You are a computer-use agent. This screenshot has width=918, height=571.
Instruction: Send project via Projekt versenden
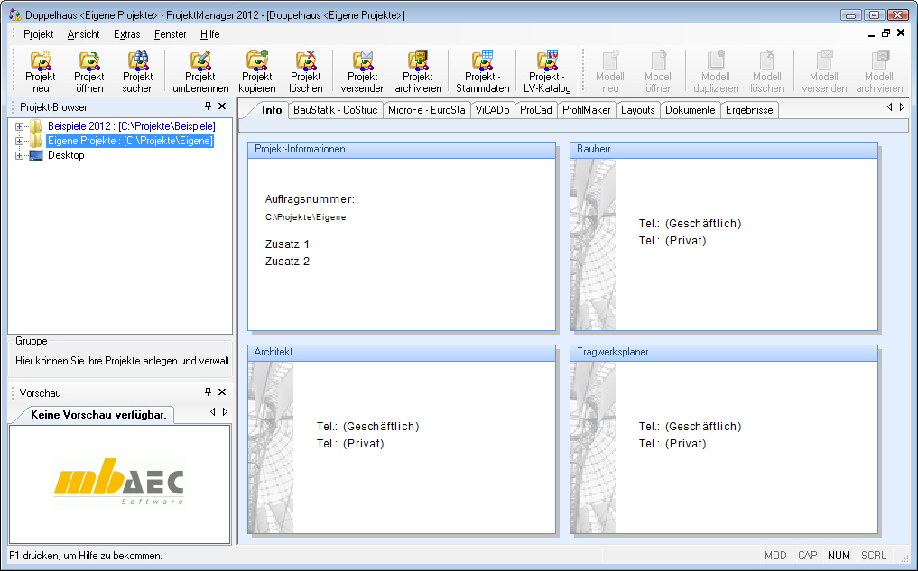[x=363, y=71]
